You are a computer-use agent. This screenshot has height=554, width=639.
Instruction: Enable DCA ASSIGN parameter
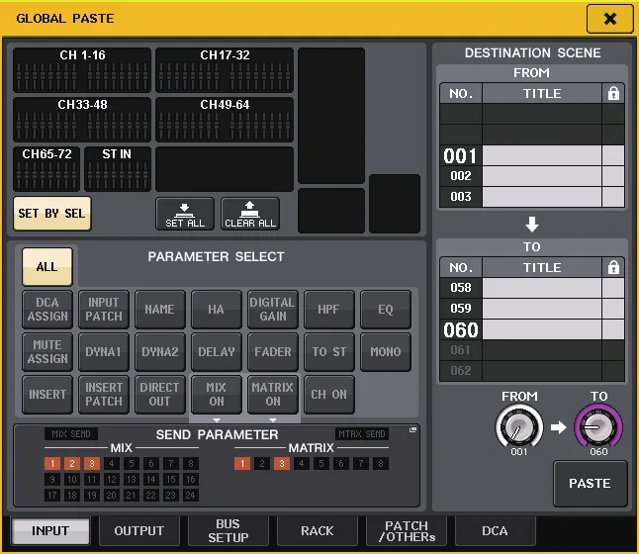(x=47, y=310)
